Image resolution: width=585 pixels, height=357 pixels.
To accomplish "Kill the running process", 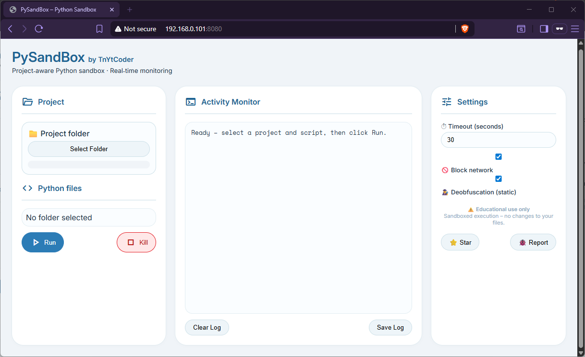I will pos(136,242).
